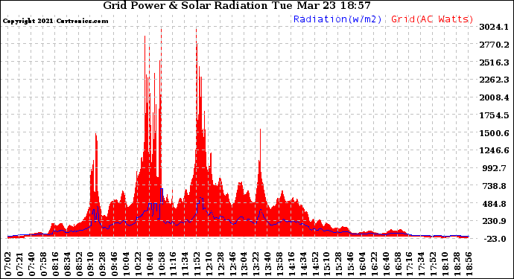Click the x-axis time label 10:04
The image size is (514, 279).
click(x=126, y=264)
